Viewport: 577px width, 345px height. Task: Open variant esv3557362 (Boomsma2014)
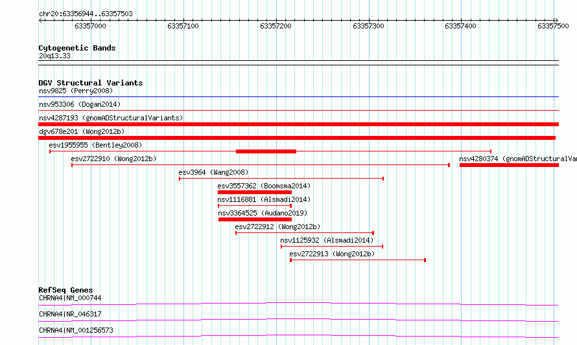coord(264,186)
